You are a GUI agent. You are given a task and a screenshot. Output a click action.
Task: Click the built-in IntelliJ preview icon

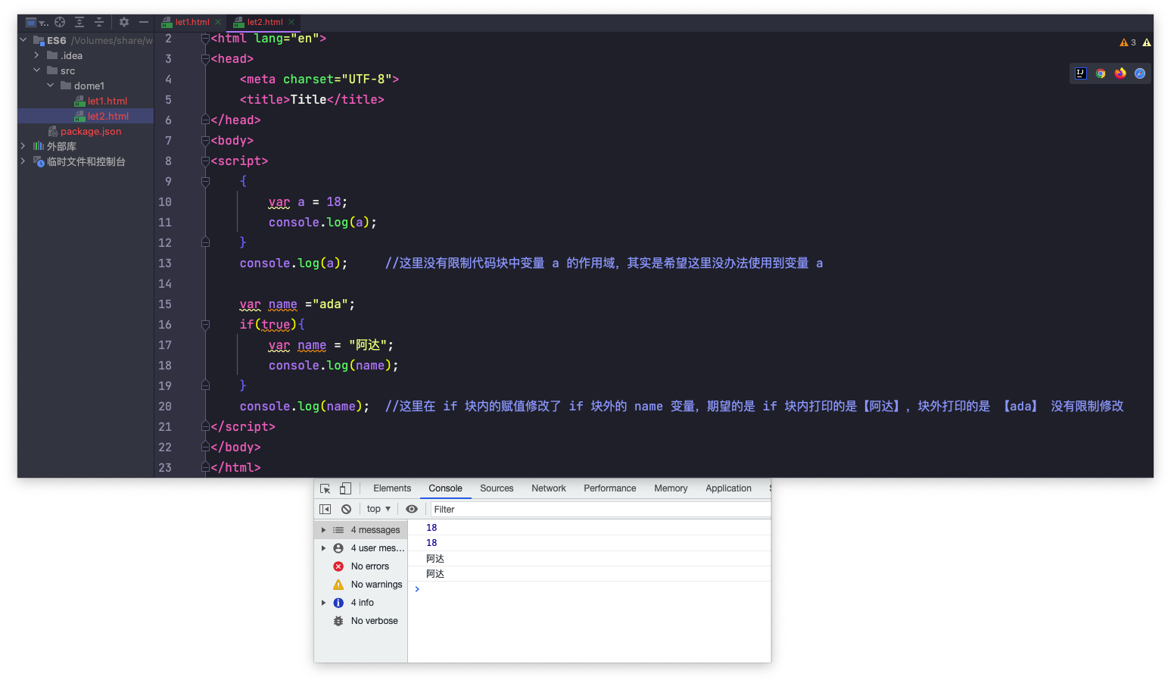(x=1081, y=73)
